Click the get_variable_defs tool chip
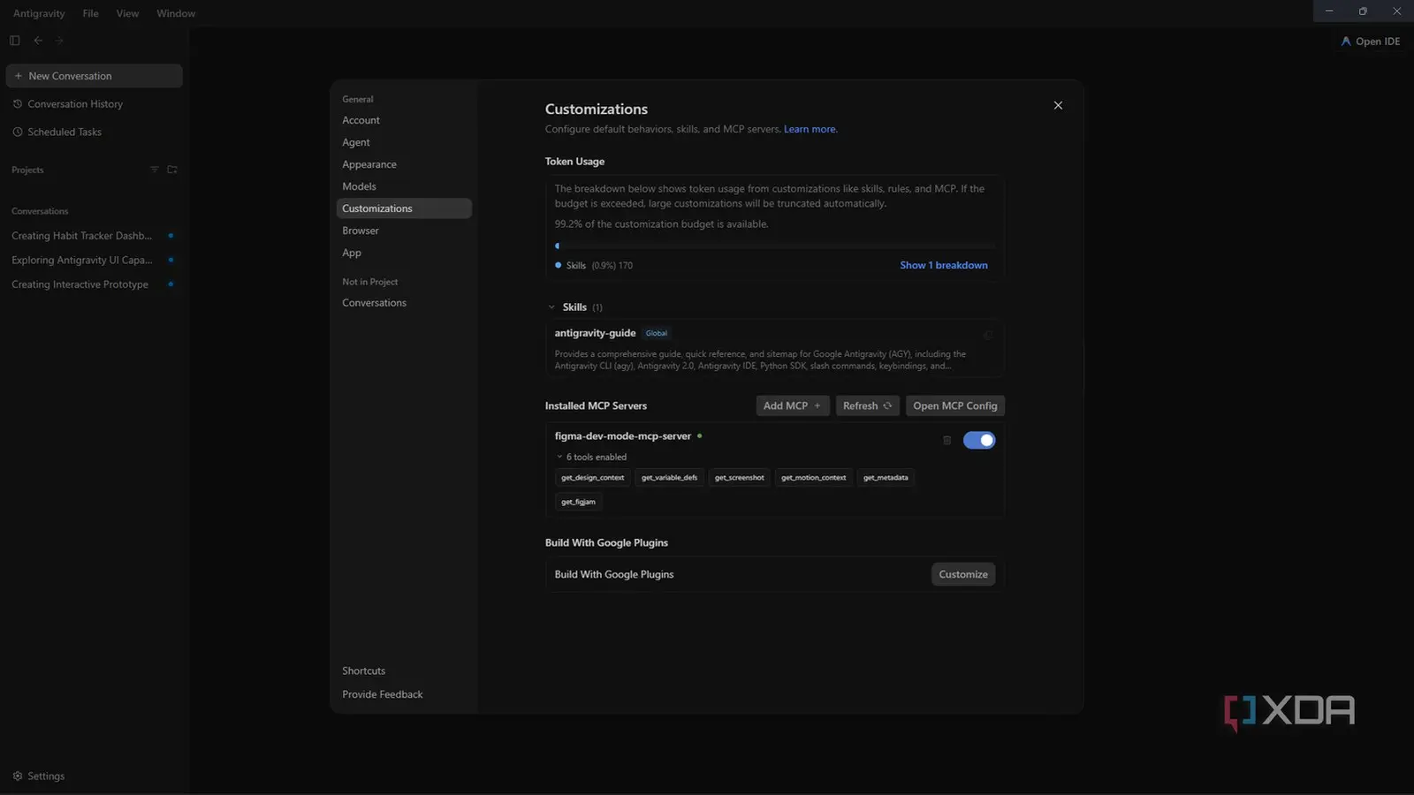Screen dimensions: 1414x795 pyautogui.click(x=669, y=478)
